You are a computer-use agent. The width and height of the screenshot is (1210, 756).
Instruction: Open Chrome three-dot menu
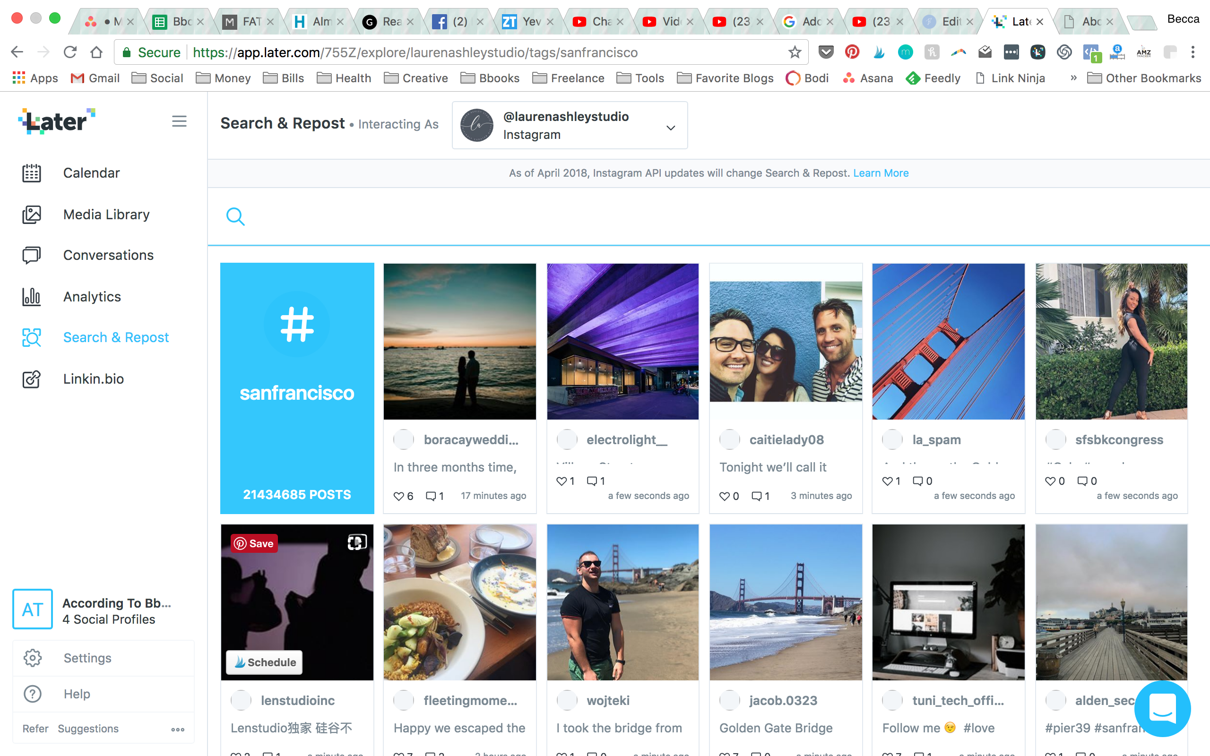pyautogui.click(x=1193, y=52)
